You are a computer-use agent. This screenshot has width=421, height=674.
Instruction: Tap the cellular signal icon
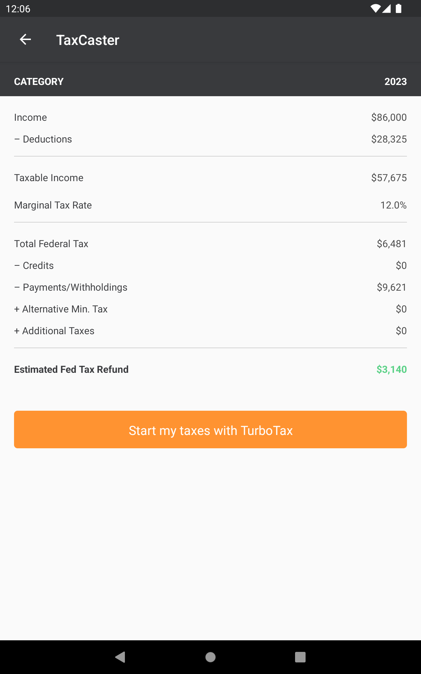[x=387, y=8]
